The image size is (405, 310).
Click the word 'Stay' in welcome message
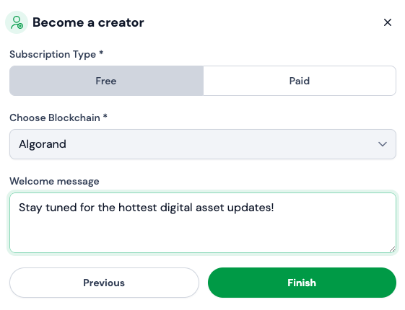click(30, 208)
